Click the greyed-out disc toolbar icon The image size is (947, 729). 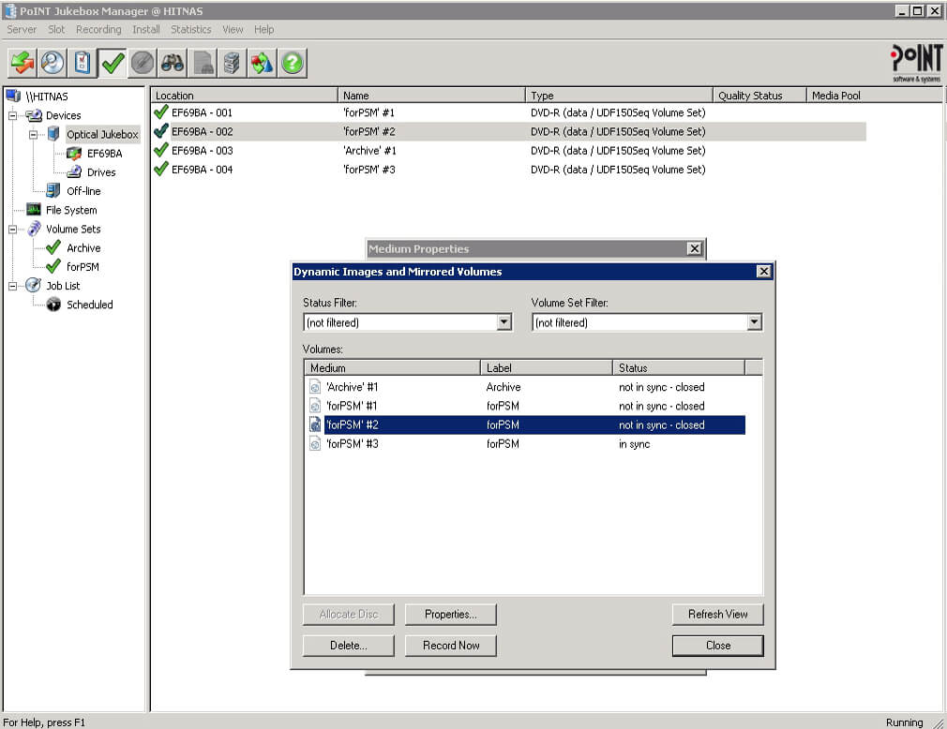(143, 63)
